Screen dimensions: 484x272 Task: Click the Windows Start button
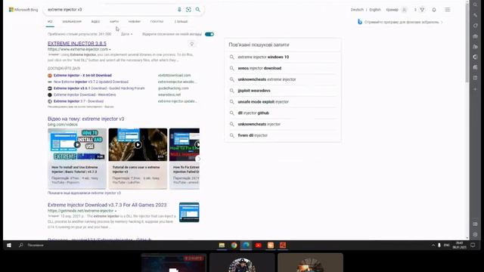[9, 245]
